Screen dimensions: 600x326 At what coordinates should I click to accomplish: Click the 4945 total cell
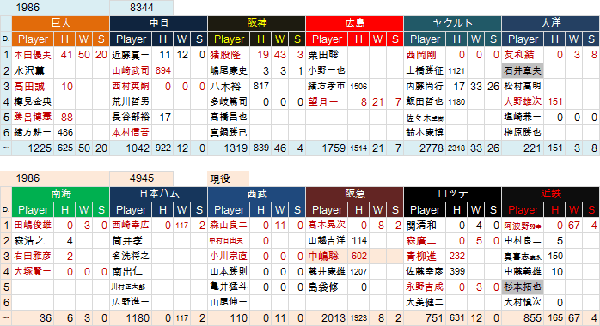point(142,178)
